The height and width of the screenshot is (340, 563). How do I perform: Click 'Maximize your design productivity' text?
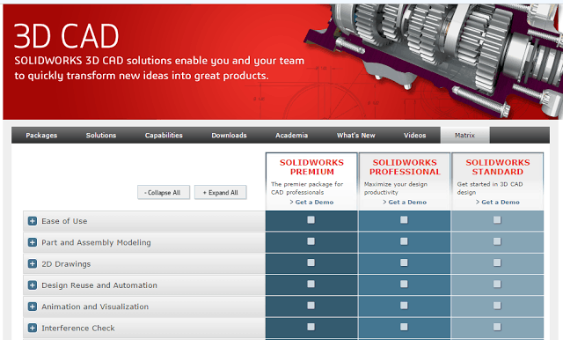(396, 188)
